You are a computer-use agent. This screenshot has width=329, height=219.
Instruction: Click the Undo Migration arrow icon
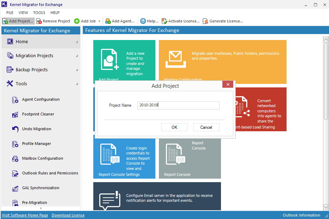(15, 129)
